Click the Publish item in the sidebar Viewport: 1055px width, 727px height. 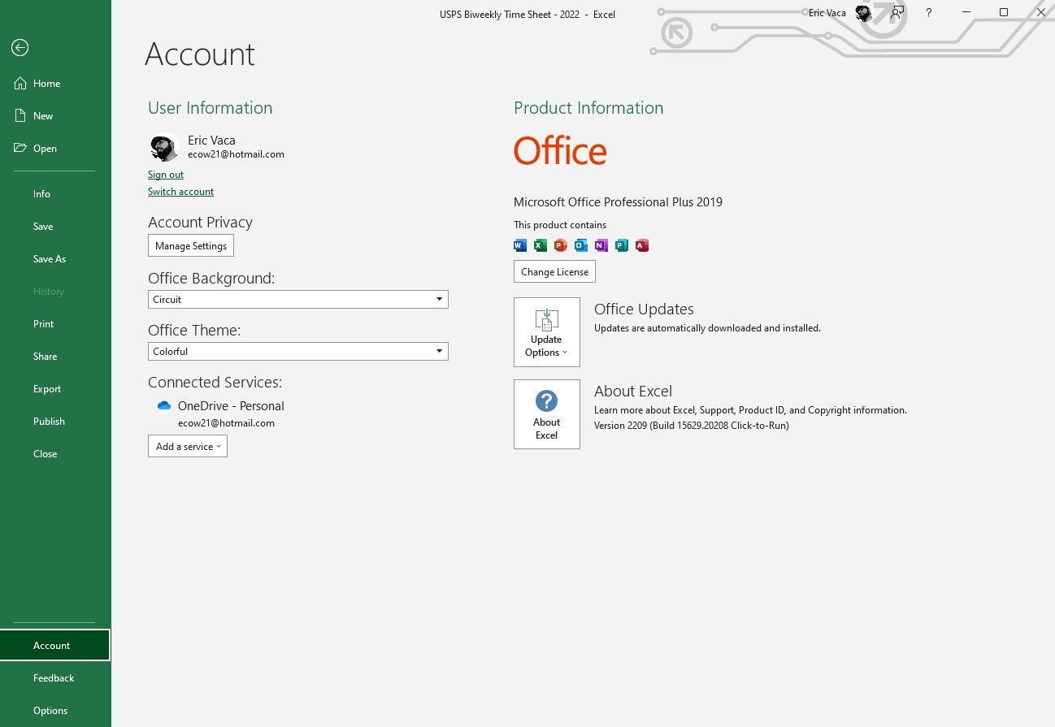click(55, 422)
